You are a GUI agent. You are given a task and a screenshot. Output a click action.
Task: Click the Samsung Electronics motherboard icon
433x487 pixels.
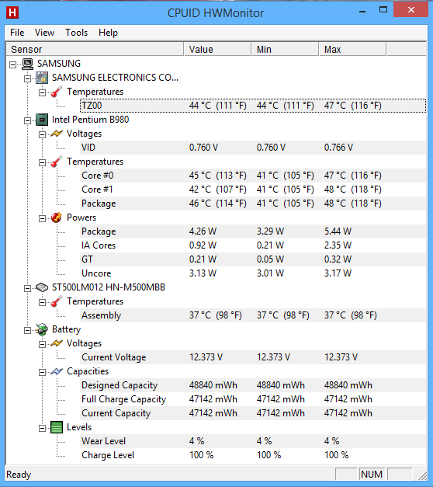[x=42, y=78]
